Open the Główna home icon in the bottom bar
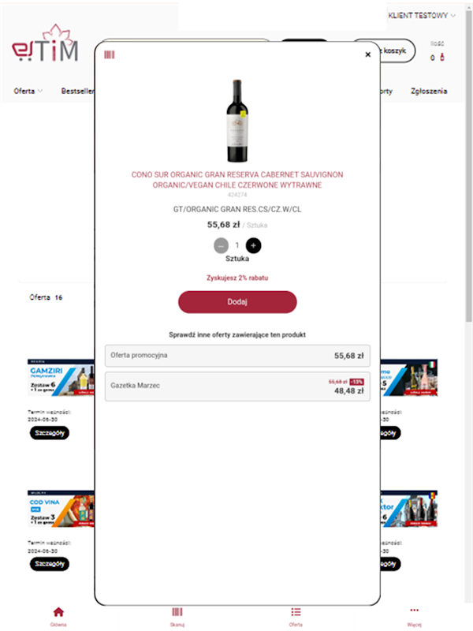 58,612
